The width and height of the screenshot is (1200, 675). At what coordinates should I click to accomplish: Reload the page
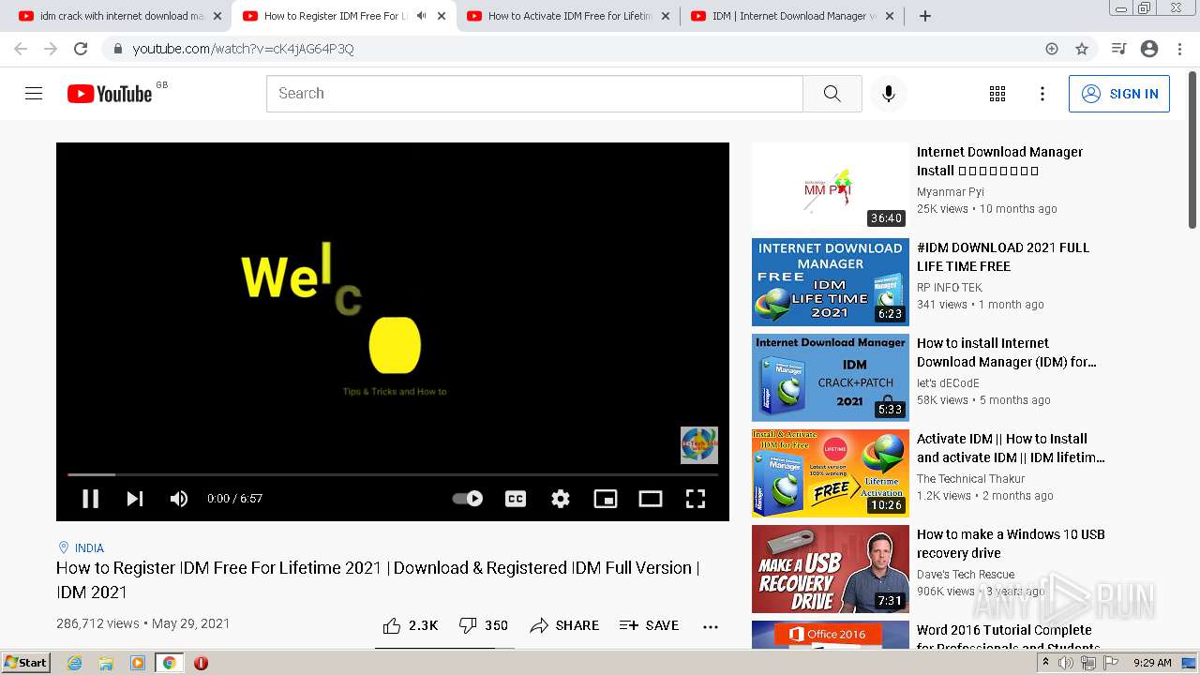pos(81,49)
